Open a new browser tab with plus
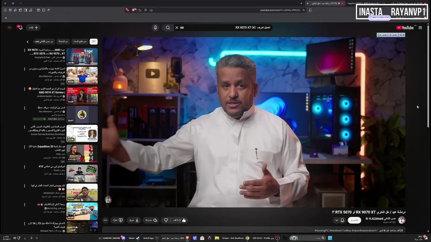This screenshot has height=242, width=431. point(301,3)
